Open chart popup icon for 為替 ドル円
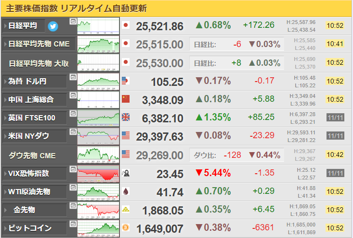This screenshot has height=238, width=353. point(73,77)
